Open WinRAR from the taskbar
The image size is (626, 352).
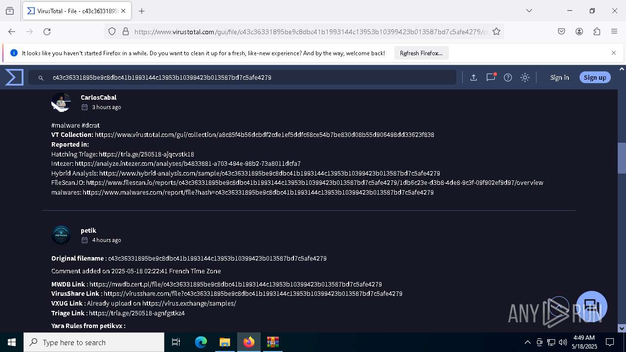click(x=272, y=342)
